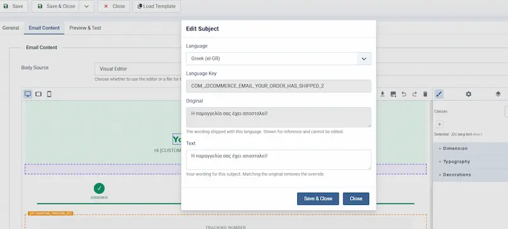The height and width of the screenshot is (229, 508).
Task: Click the trash icon to clear canvas
Action: [x=425, y=94]
